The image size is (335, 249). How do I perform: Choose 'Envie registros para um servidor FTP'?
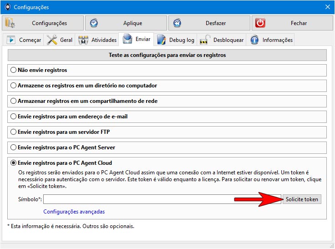pos(13,132)
